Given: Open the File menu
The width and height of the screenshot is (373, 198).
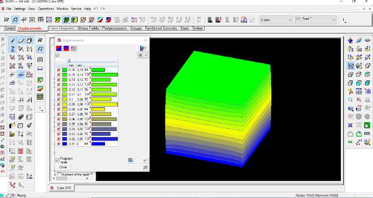Looking at the screenshot, I should 9,9.
